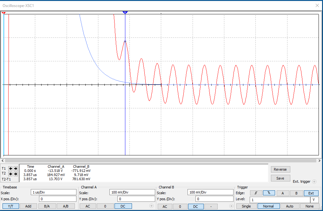Move cursor T1 left with arrow
The height and width of the screenshot is (211, 323).
(11, 168)
